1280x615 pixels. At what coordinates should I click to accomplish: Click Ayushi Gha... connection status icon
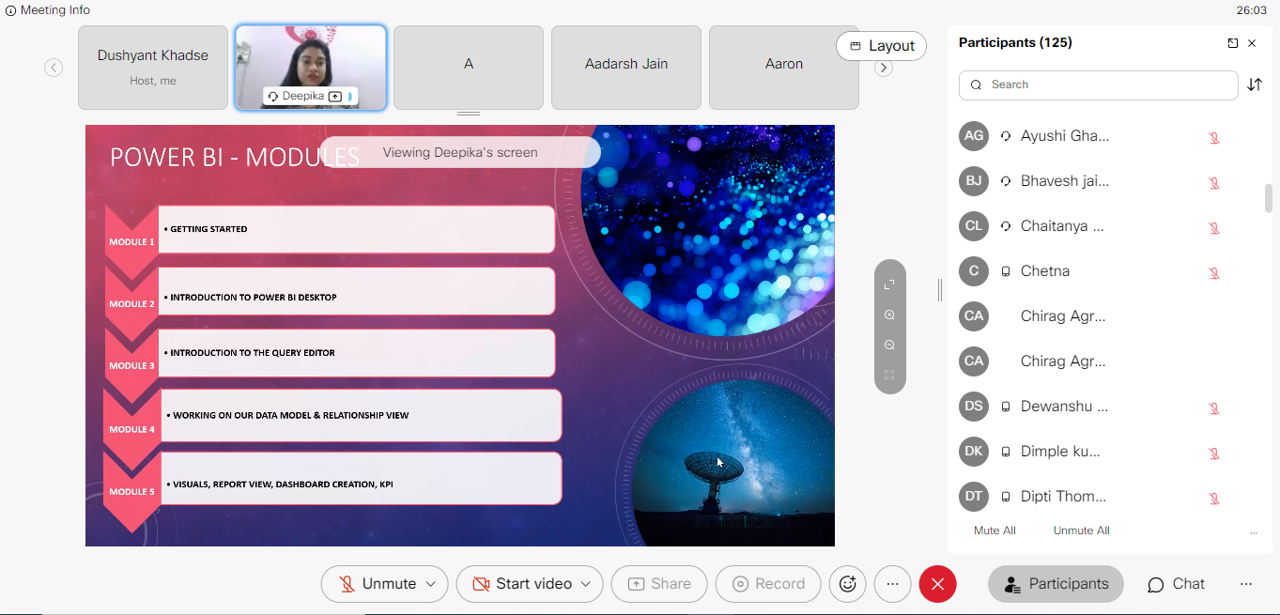(1006, 136)
